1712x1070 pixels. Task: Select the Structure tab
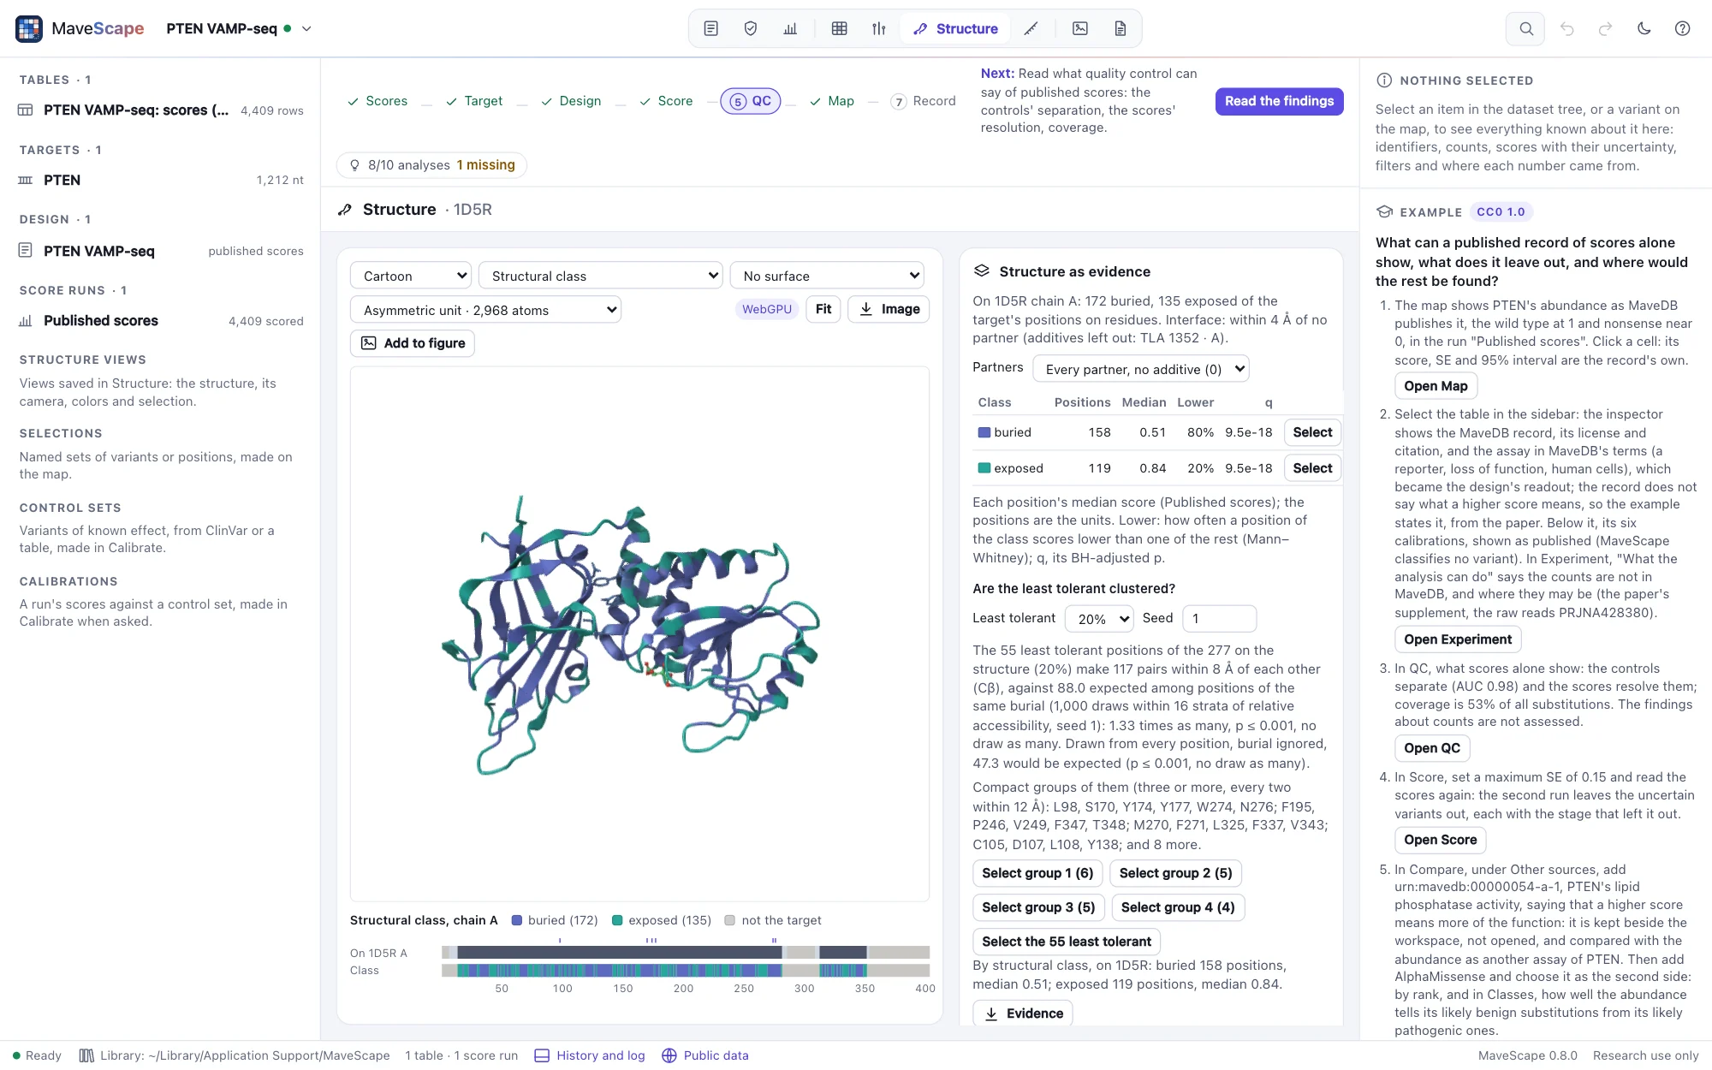click(x=955, y=28)
